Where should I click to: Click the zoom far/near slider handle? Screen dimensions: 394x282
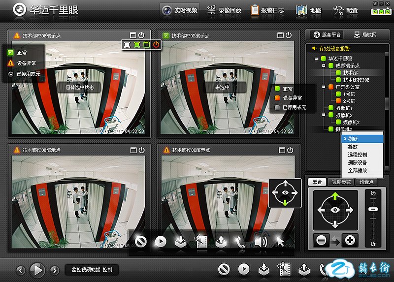(x=373, y=209)
